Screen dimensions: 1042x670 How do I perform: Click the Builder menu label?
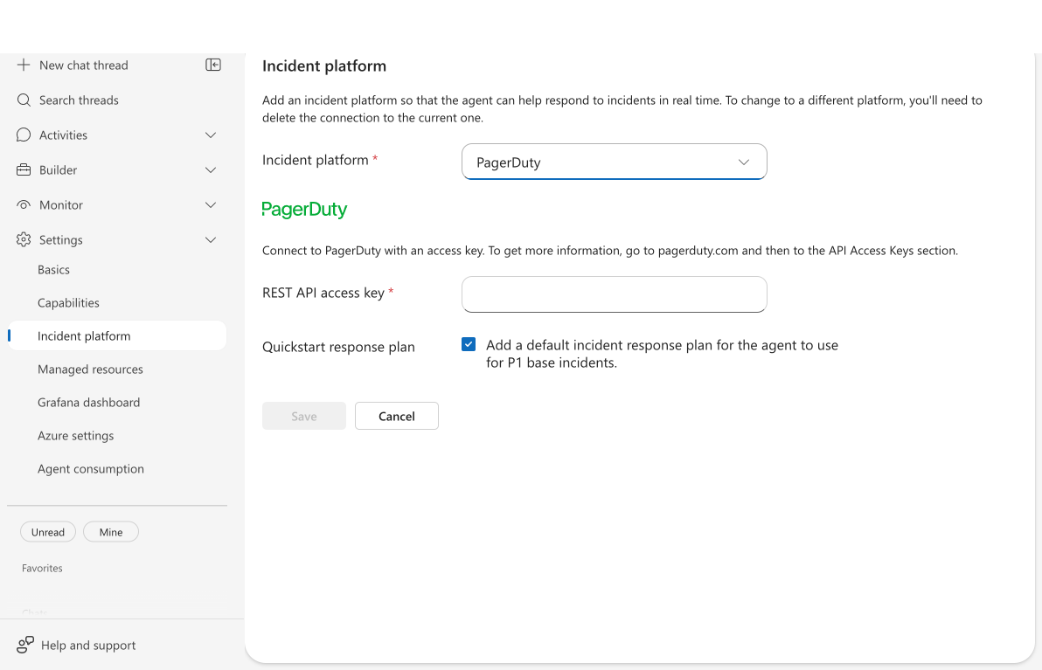click(58, 170)
